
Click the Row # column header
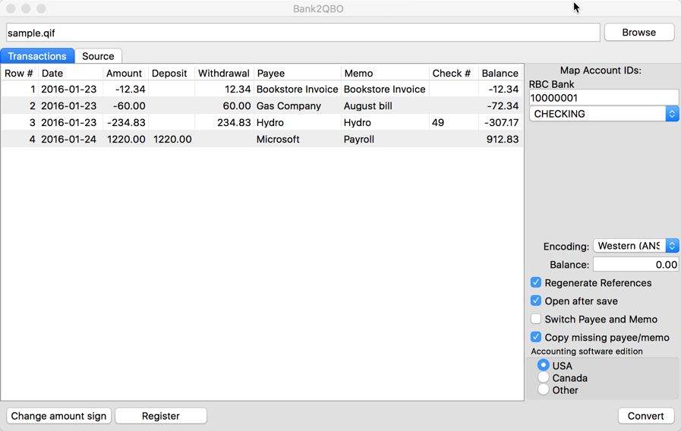click(x=19, y=73)
